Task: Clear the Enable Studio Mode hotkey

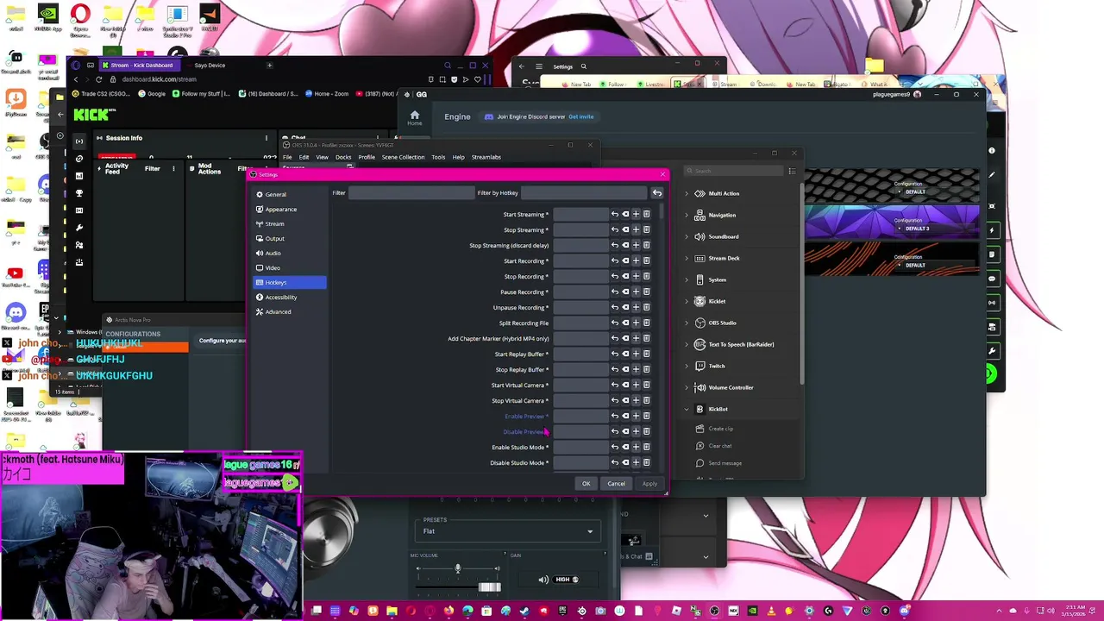Action: pos(625,447)
